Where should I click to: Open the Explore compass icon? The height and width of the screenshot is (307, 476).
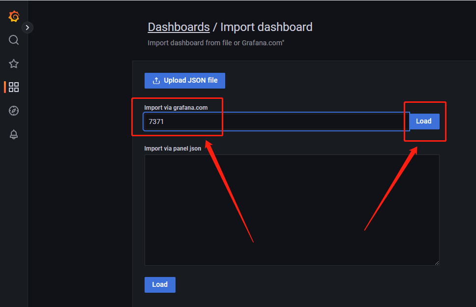(14, 111)
